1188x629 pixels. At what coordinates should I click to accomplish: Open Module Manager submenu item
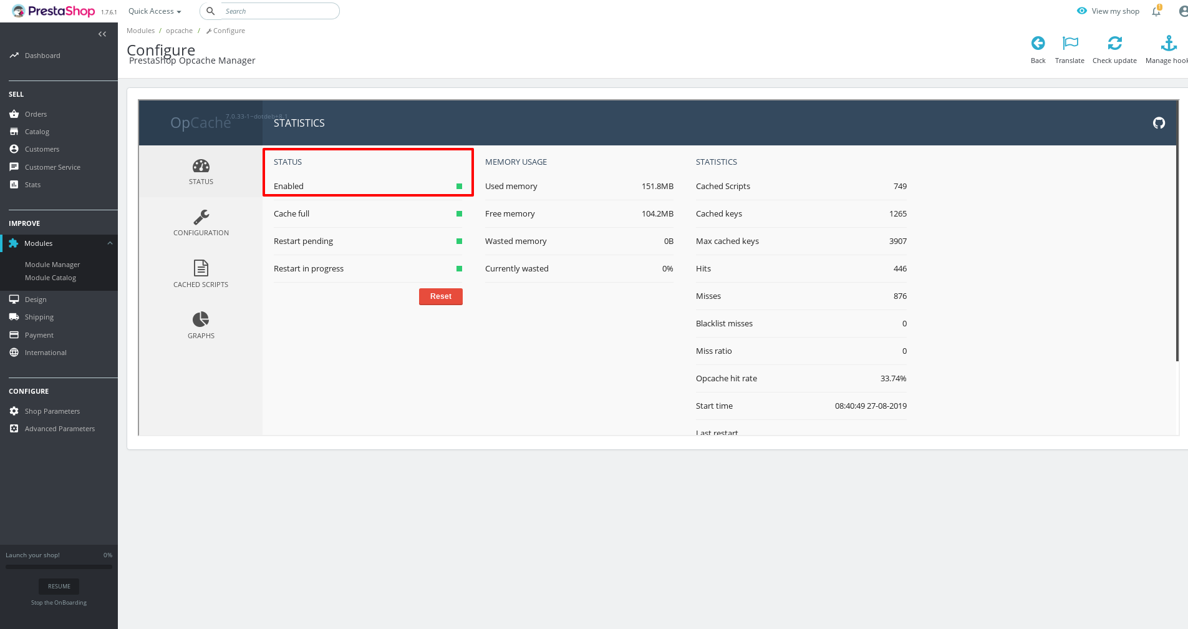click(52, 265)
